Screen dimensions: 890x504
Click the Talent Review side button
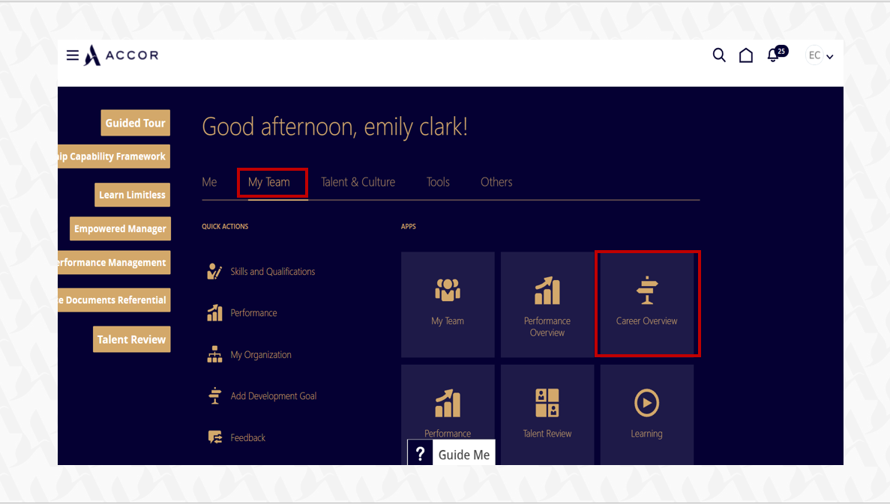(x=132, y=339)
